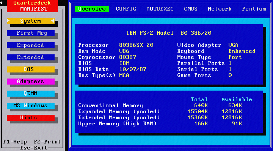
Task: Click the Conventional Memory total '640K'
Action: coord(201,106)
